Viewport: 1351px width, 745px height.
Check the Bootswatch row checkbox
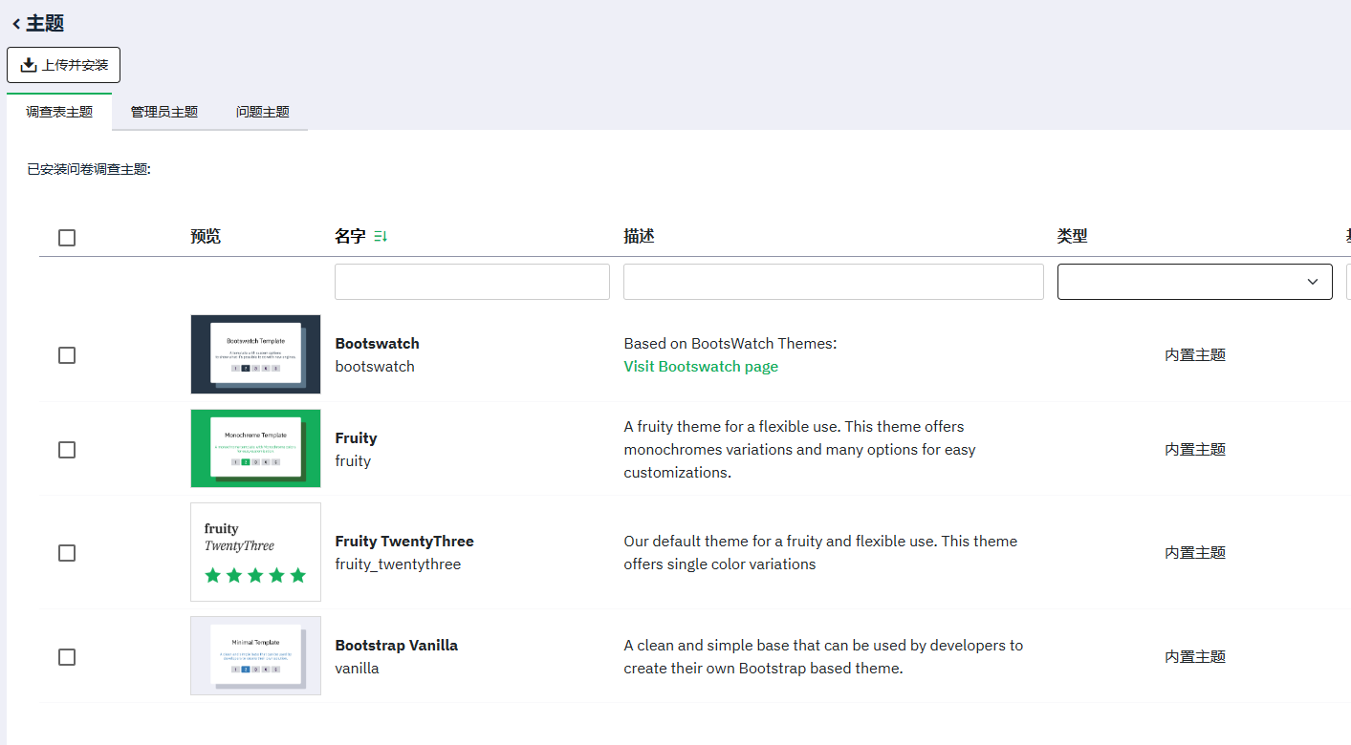tap(67, 355)
